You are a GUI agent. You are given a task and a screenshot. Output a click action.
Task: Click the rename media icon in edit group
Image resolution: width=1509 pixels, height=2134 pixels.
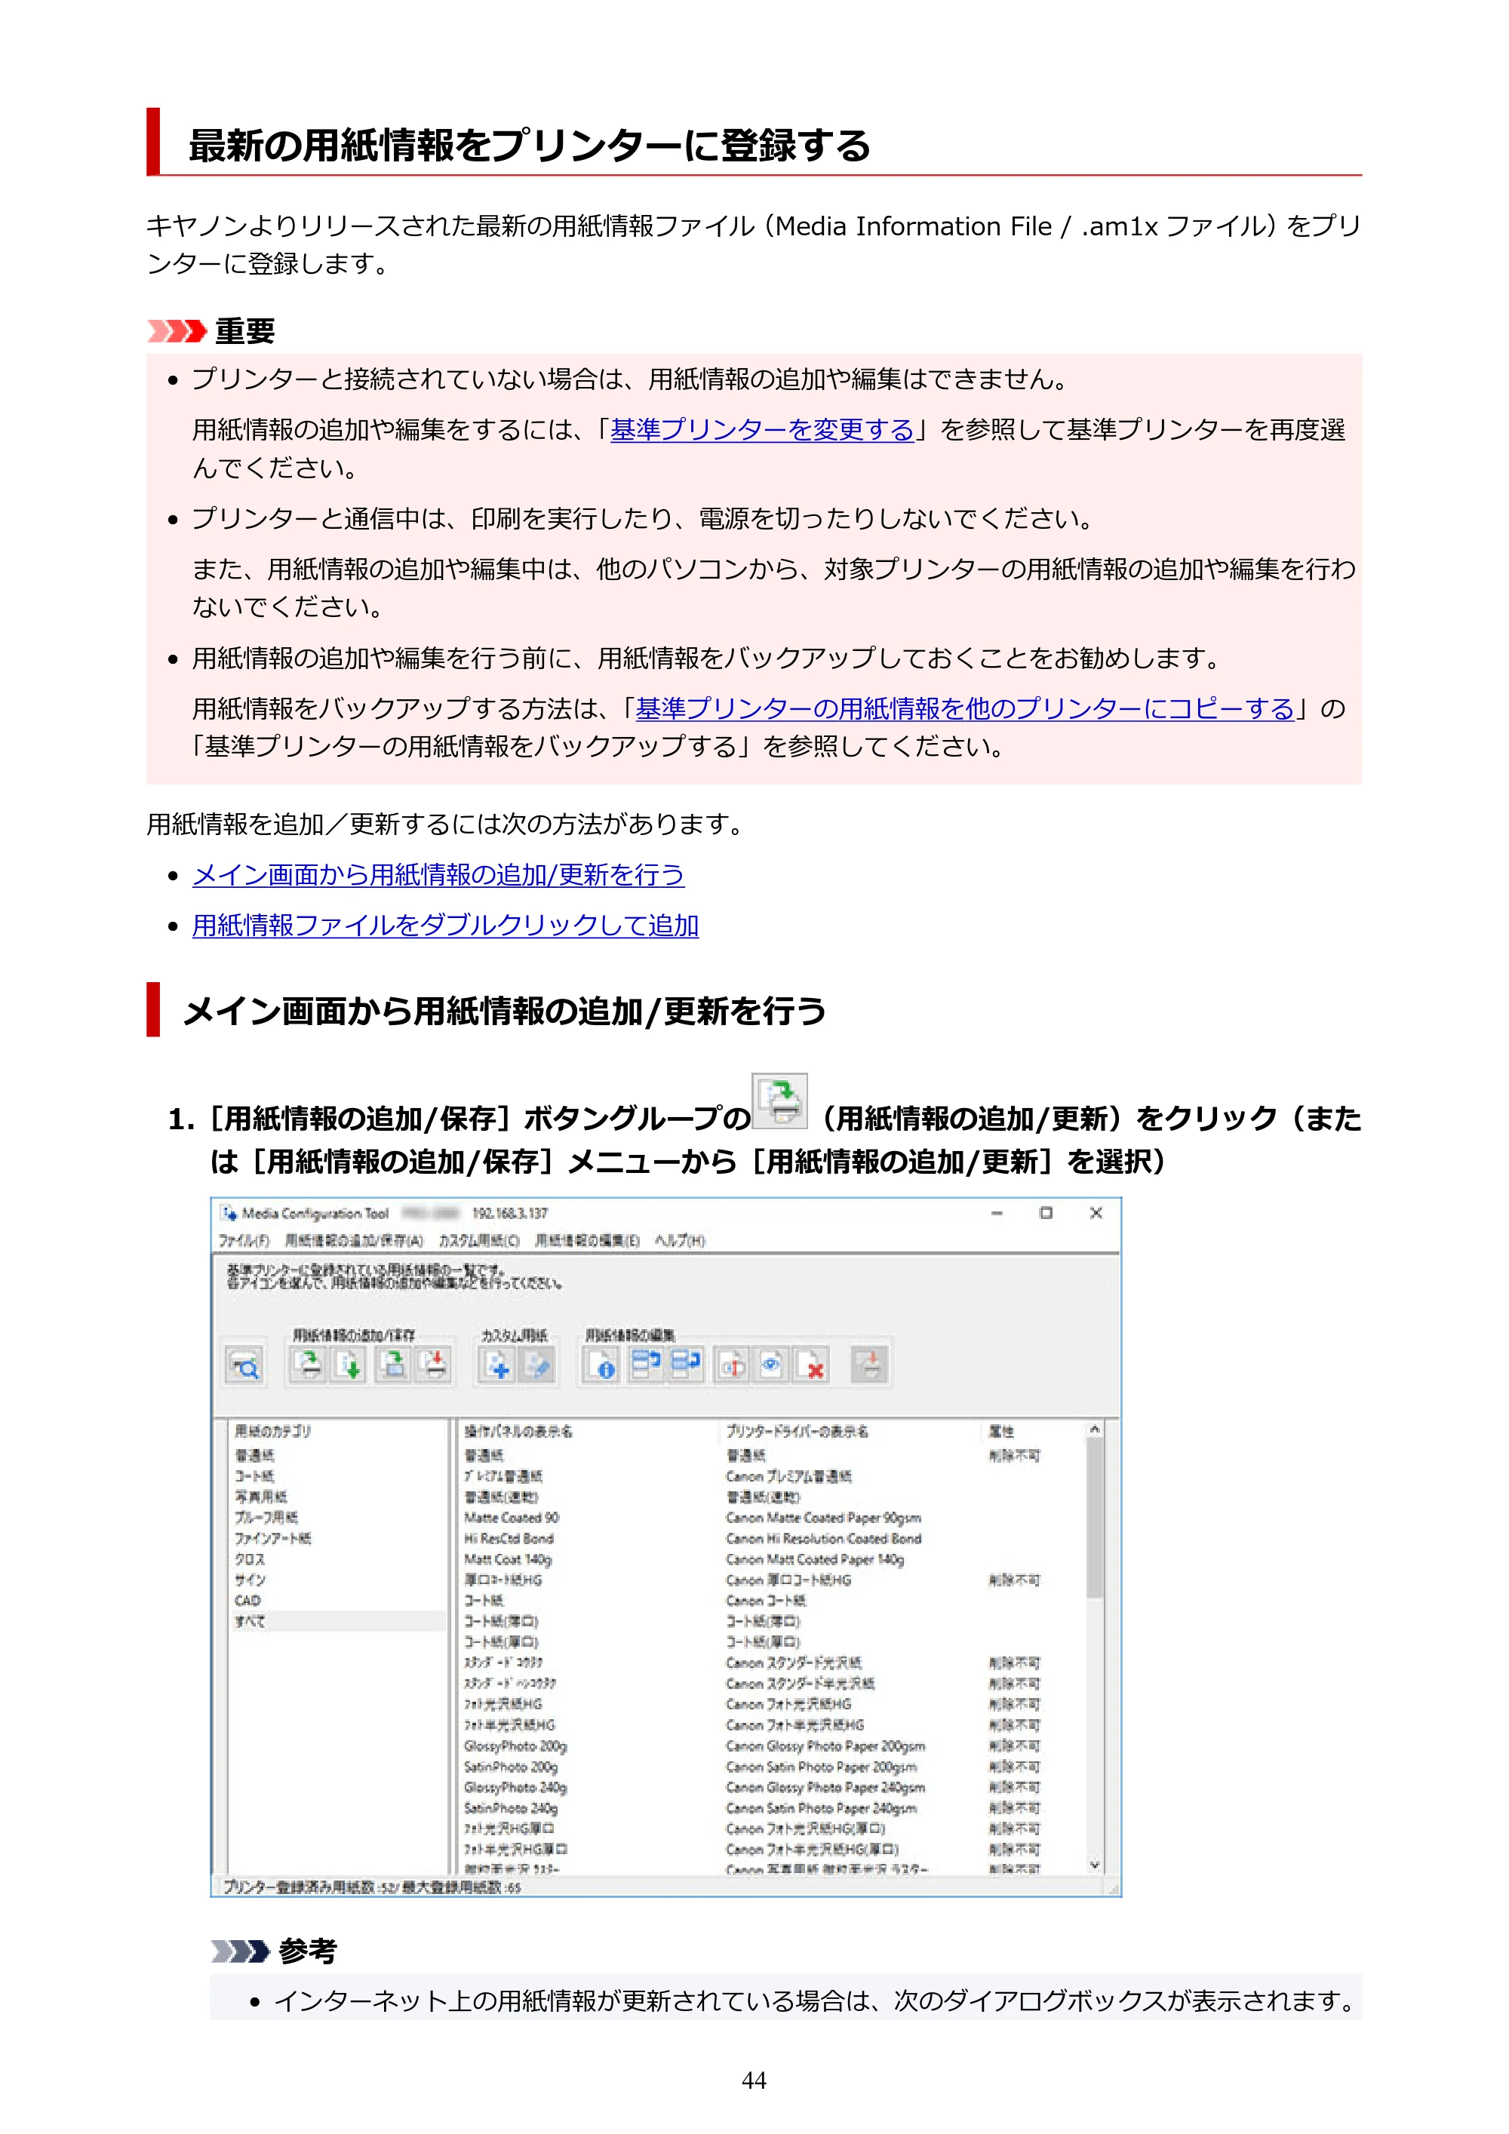pos(732,1365)
